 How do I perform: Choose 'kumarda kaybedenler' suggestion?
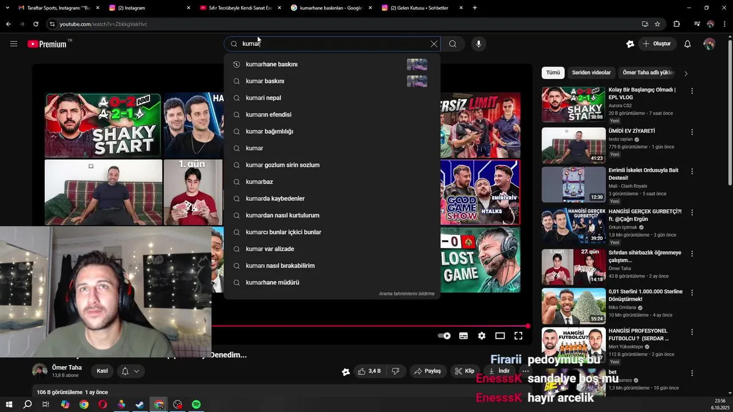click(332, 199)
